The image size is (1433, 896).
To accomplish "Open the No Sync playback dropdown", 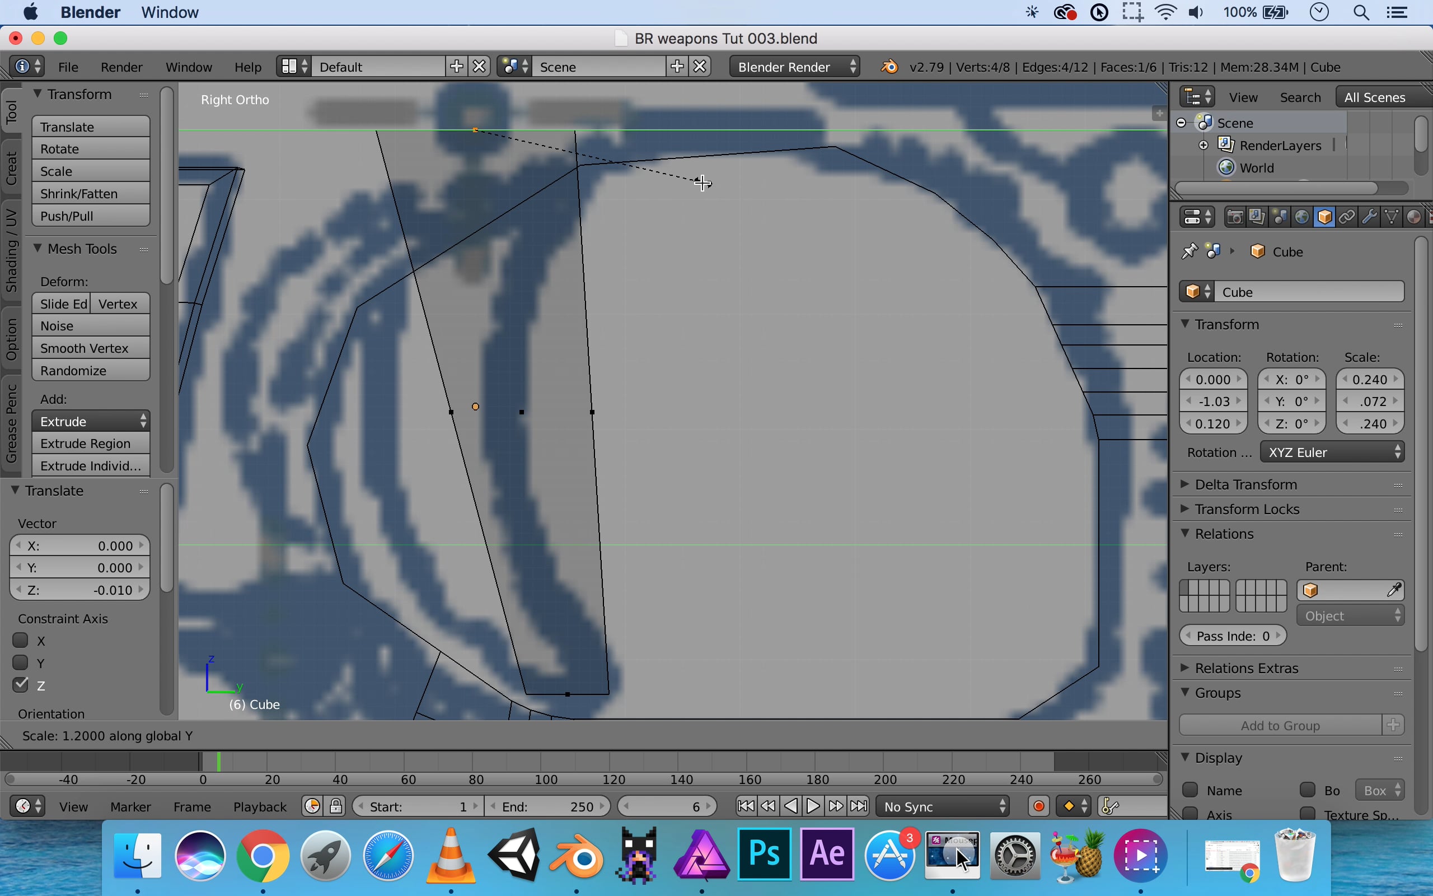I will [x=943, y=806].
